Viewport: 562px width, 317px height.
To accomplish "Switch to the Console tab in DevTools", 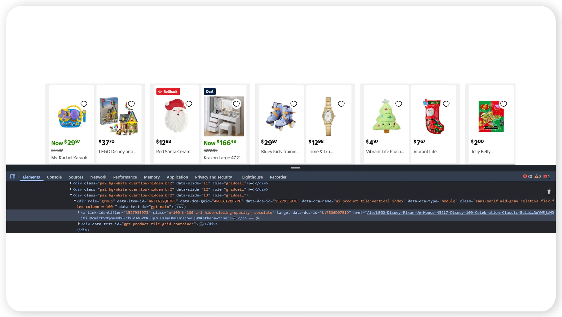I will click(54, 177).
